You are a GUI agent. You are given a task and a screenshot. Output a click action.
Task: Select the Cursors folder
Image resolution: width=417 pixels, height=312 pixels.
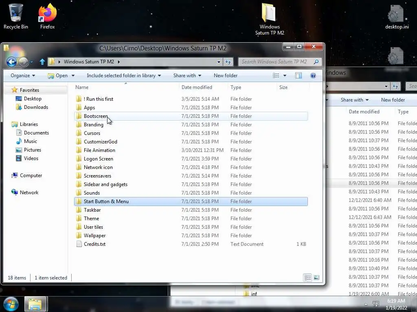(191, 133)
